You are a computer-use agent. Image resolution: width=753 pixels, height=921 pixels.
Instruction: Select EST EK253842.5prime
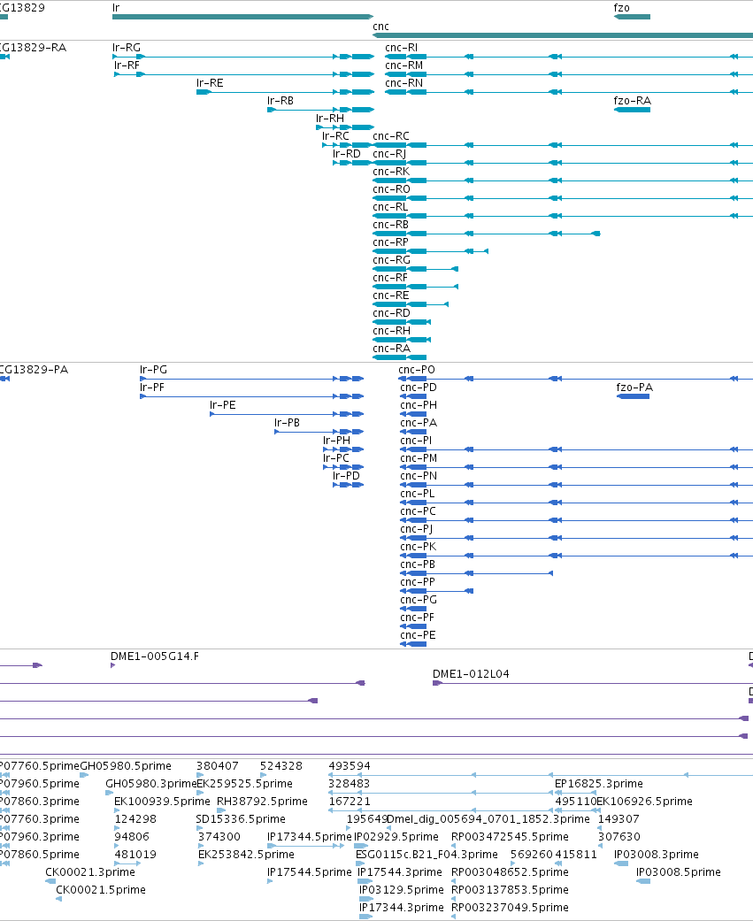click(201, 863)
